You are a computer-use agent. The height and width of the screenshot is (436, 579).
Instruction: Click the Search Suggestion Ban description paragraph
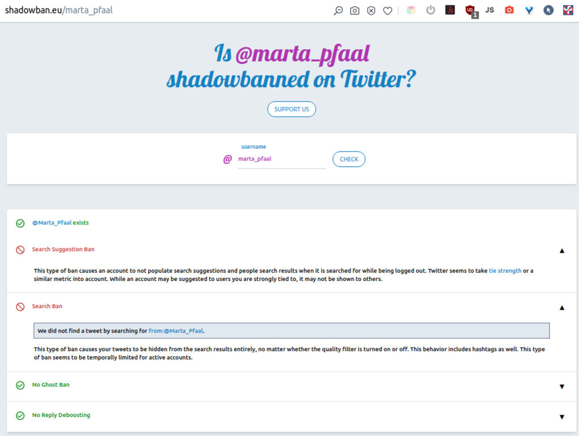pyautogui.click(x=284, y=275)
